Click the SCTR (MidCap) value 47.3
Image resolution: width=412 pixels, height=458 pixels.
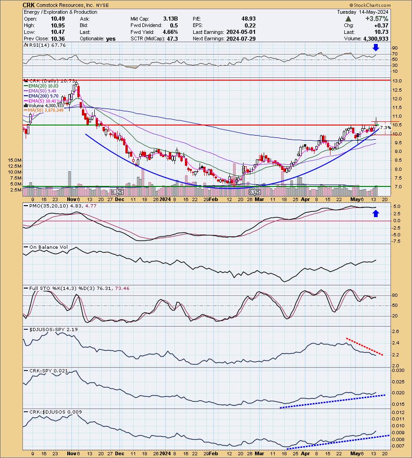[172, 39]
